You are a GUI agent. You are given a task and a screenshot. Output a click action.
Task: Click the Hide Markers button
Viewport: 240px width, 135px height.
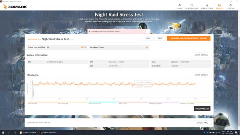point(202,109)
